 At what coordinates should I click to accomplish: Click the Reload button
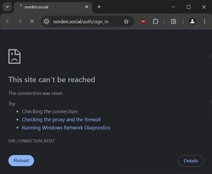(x=21, y=161)
